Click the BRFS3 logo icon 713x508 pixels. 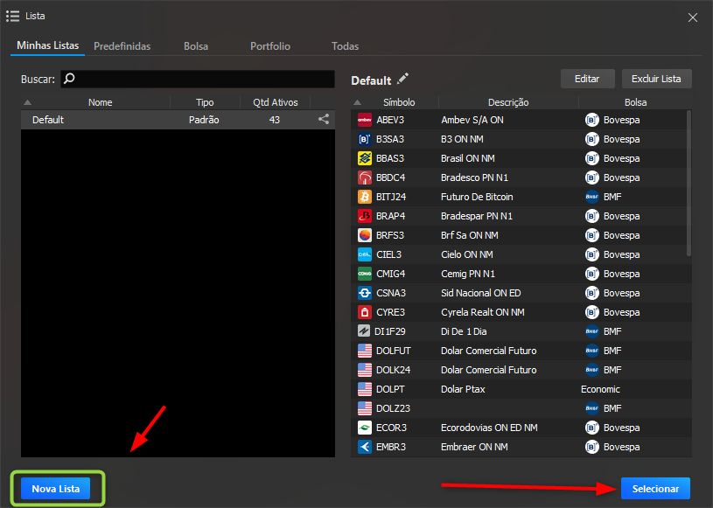click(x=365, y=235)
